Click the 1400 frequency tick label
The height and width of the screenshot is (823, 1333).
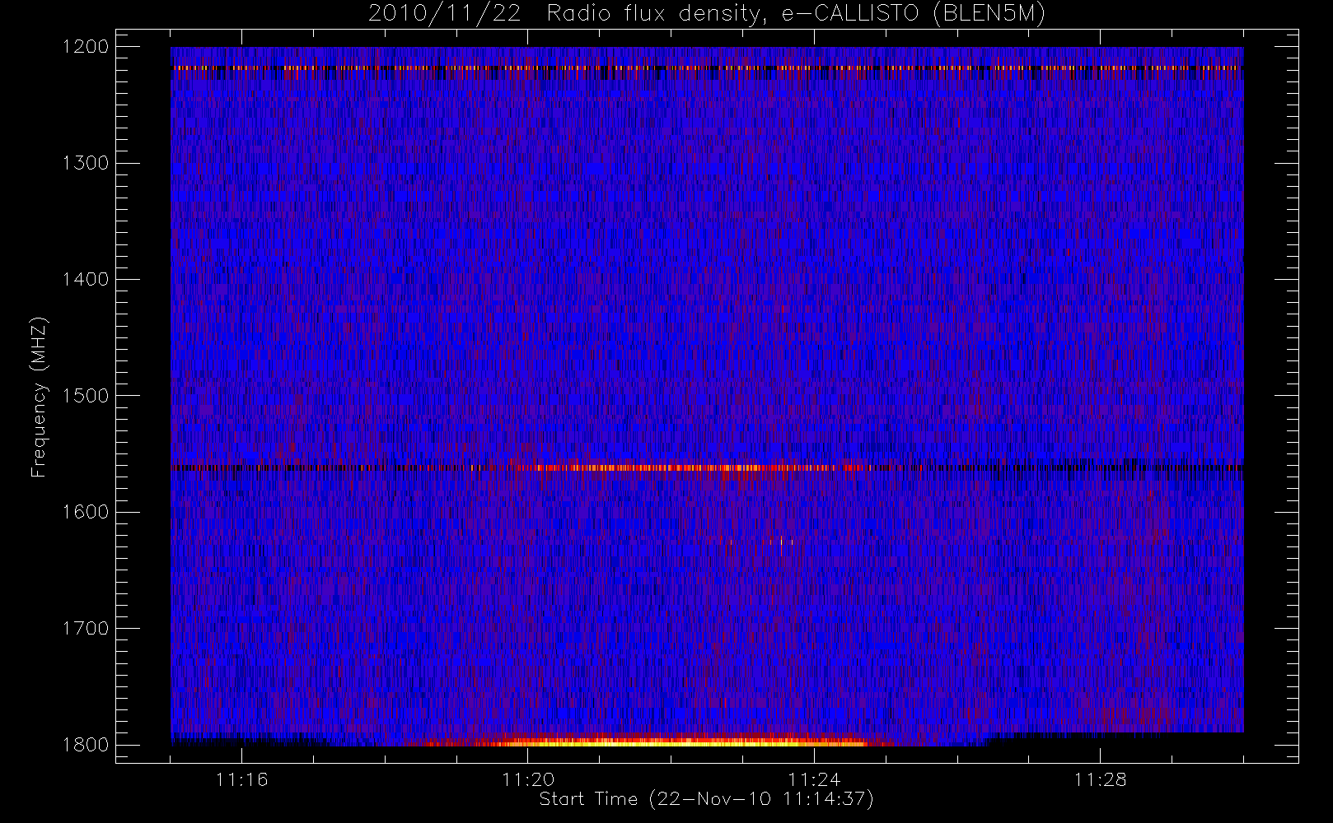coord(86,279)
